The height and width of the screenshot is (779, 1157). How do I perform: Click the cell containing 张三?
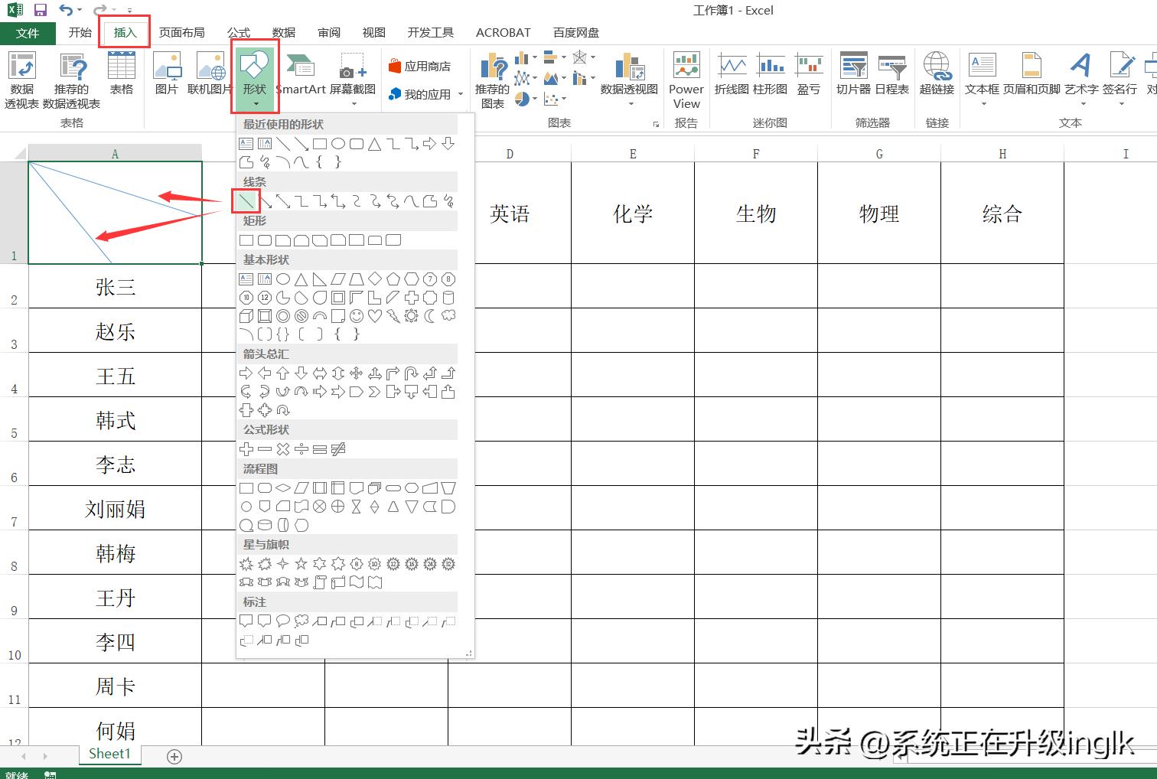click(116, 287)
